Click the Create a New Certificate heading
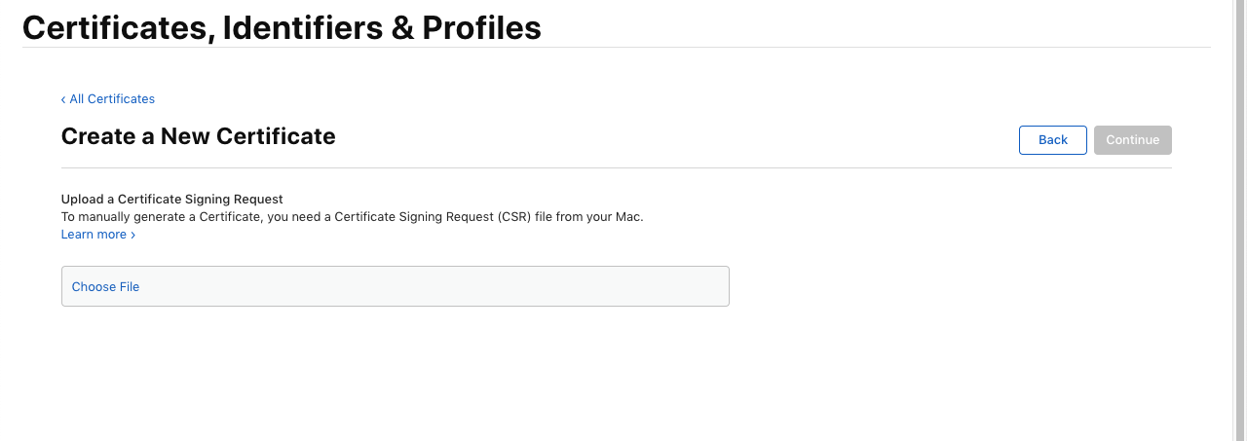This screenshot has width=1247, height=441. point(199,136)
